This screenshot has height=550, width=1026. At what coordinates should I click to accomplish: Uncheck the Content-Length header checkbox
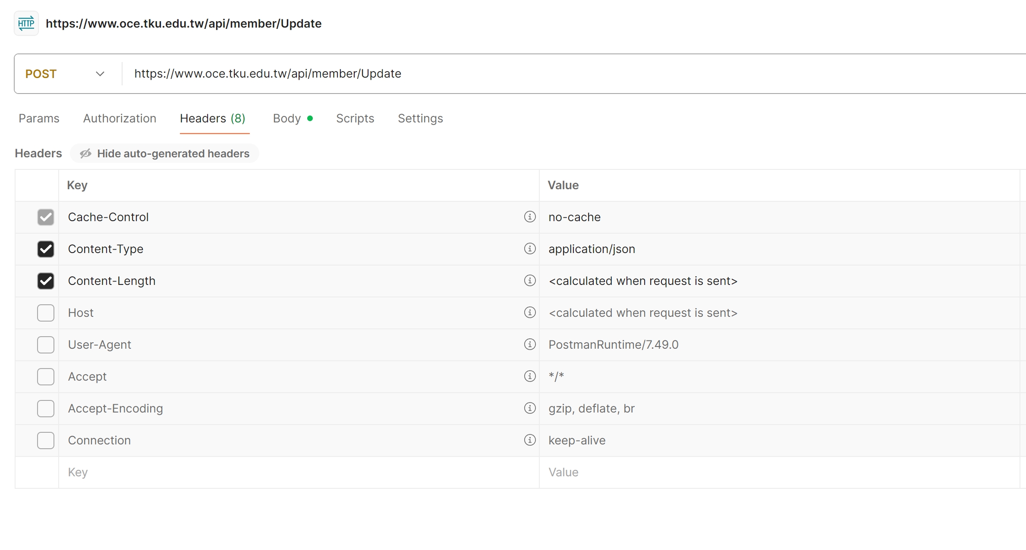tap(46, 281)
